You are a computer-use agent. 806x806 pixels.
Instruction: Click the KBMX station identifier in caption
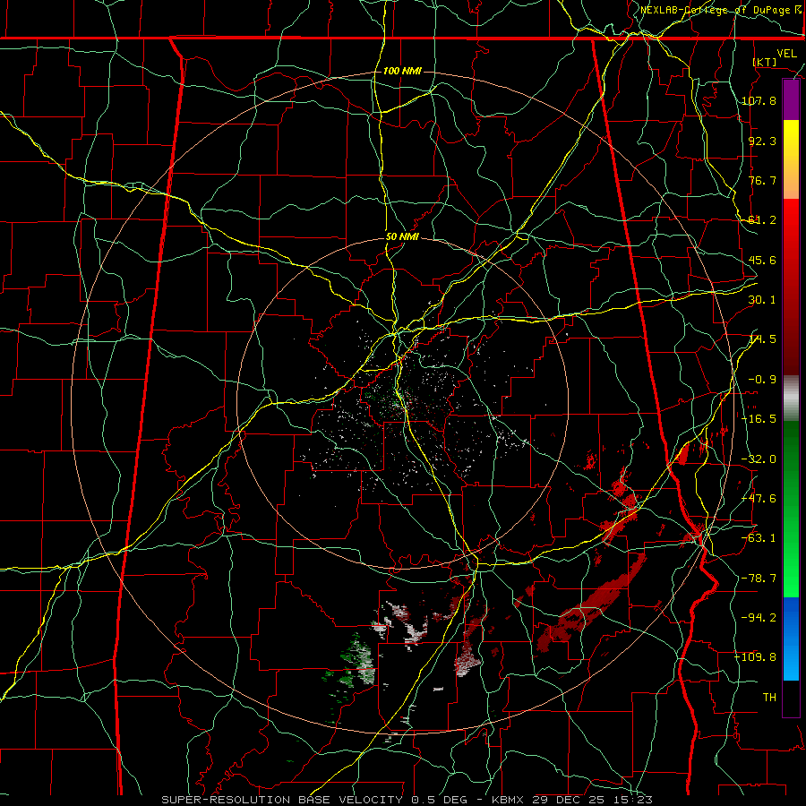tap(508, 800)
